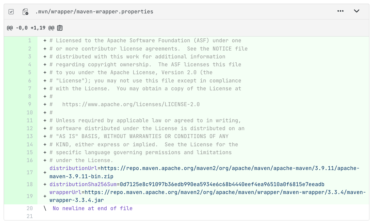Click the distributionUrl property key
The height and width of the screenshot is (222, 374).
tap(73, 168)
